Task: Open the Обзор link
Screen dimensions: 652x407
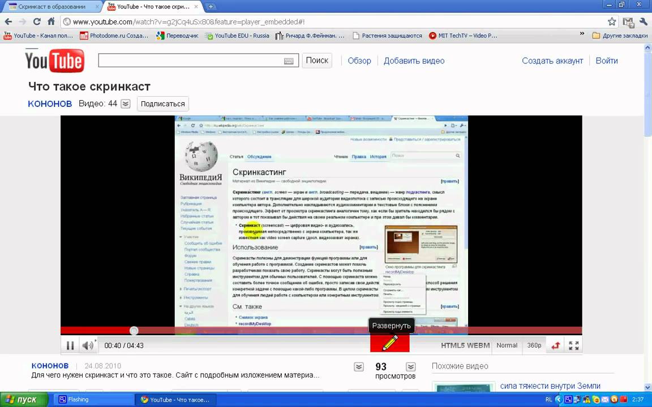Action: click(359, 60)
